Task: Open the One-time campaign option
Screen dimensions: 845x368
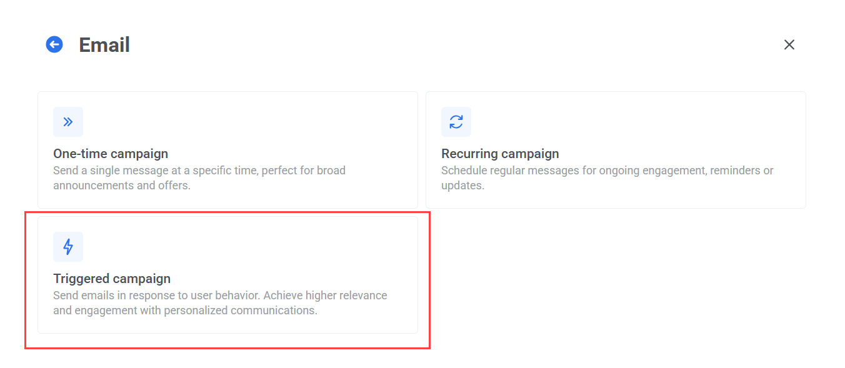Action: [x=227, y=150]
